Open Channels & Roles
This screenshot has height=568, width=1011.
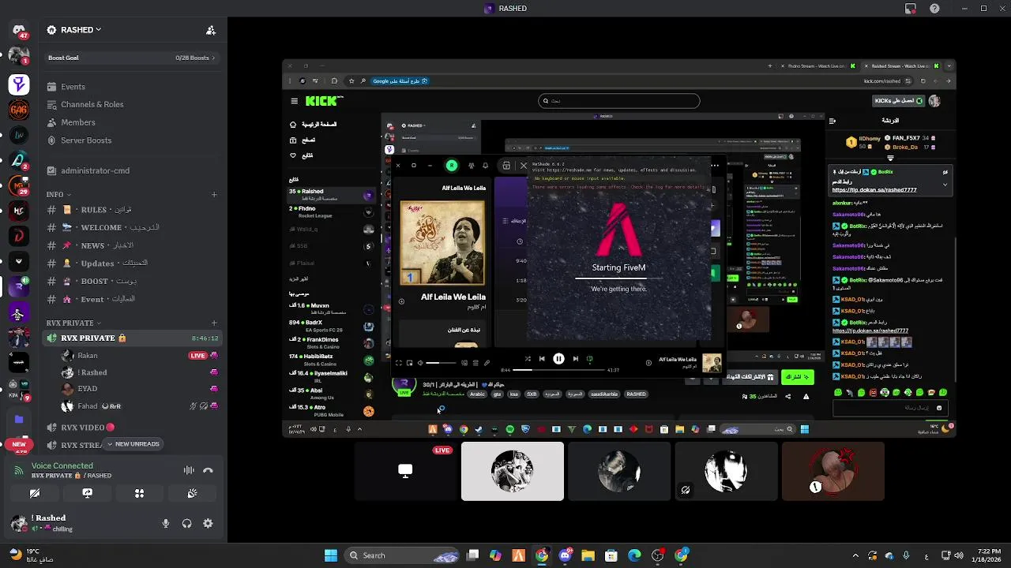[132, 104]
